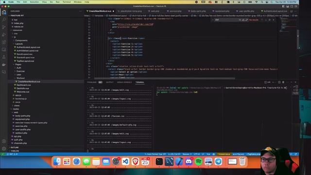This screenshot has width=311, height=175.
Task: Open the Manage gear in activity bar
Action: pyautogui.click(x=4, y=149)
